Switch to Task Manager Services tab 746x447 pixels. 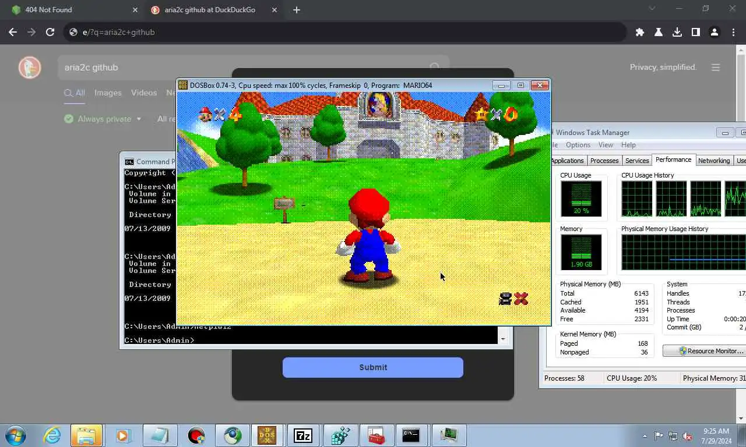click(637, 161)
